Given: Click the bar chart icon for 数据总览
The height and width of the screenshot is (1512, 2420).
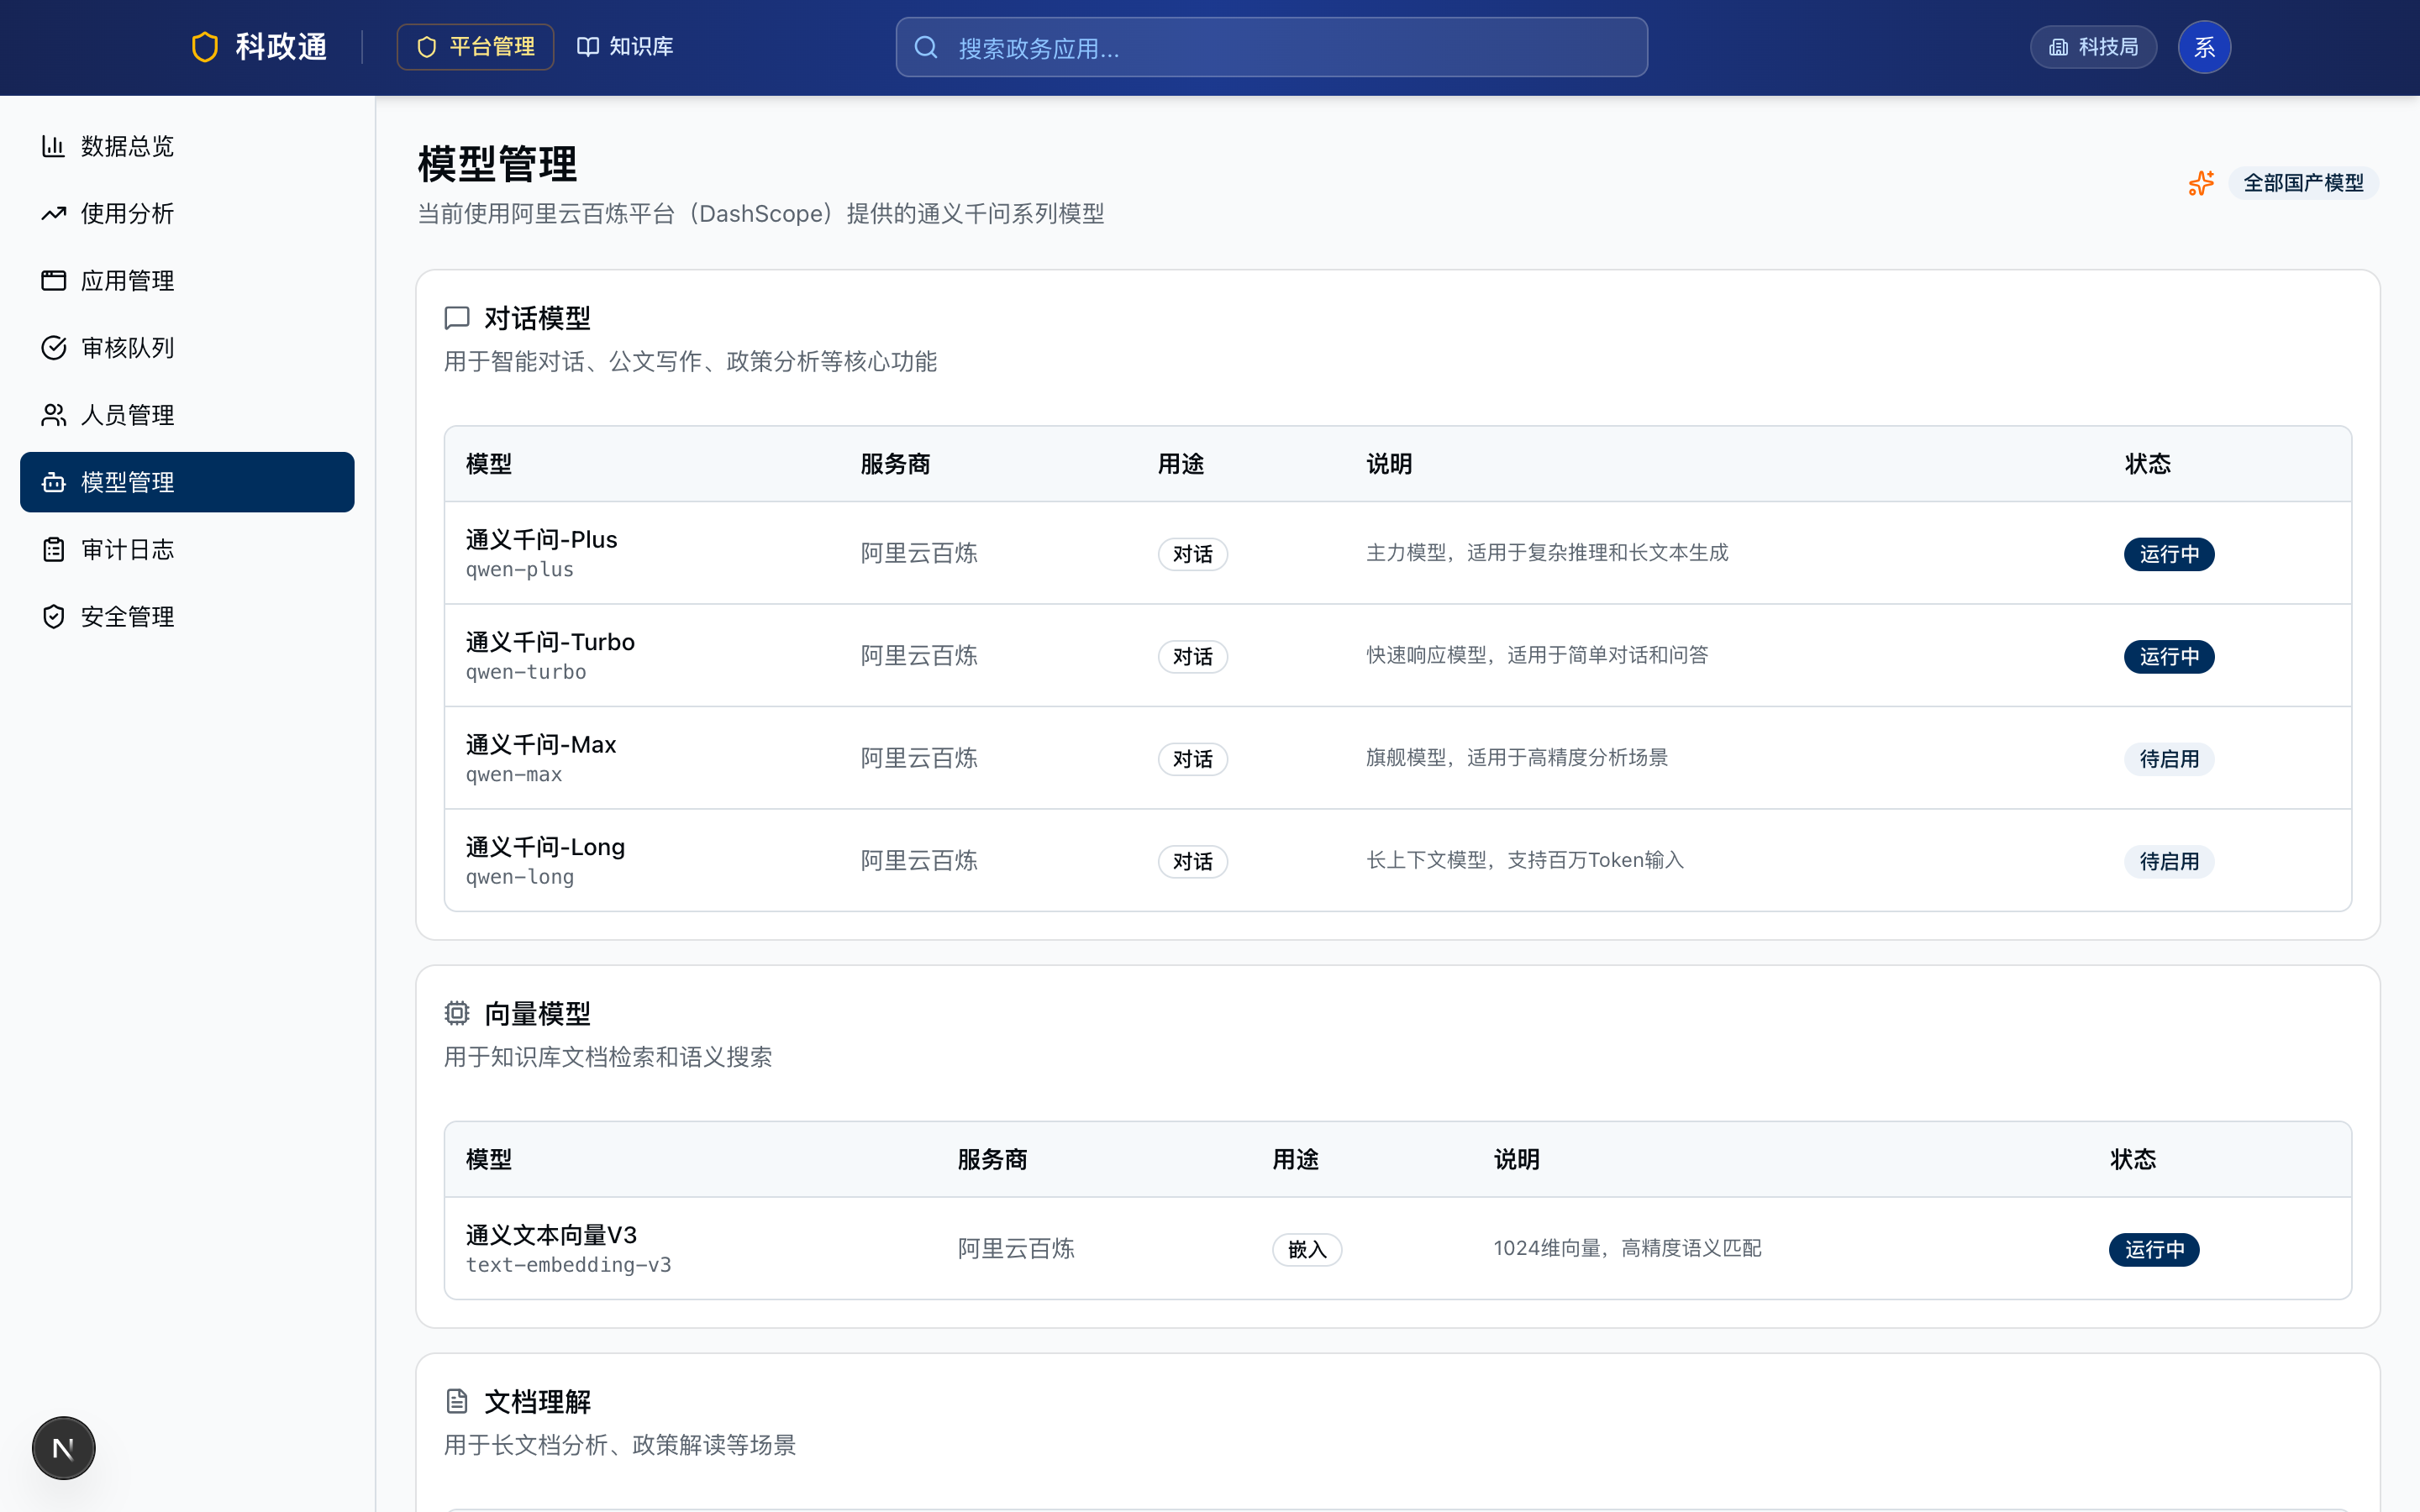Looking at the screenshot, I should tap(53, 146).
